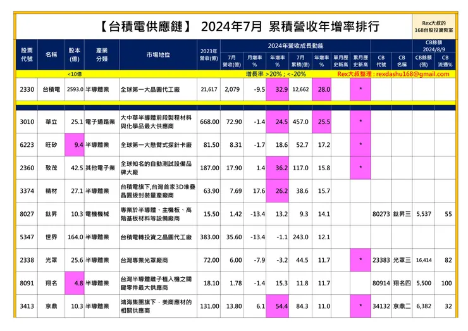Click the 京鼎二 CB name

(x=402, y=306)
